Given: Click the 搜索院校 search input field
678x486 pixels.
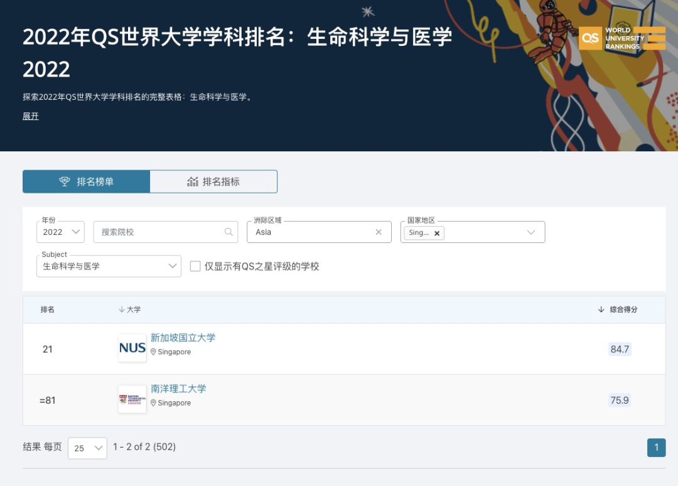Looking at the screenshot, I should point(166,232).
